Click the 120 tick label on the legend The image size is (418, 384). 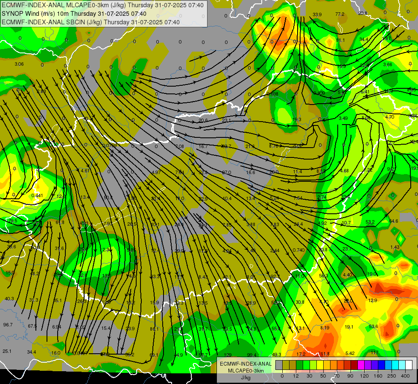tap(364, 376)
